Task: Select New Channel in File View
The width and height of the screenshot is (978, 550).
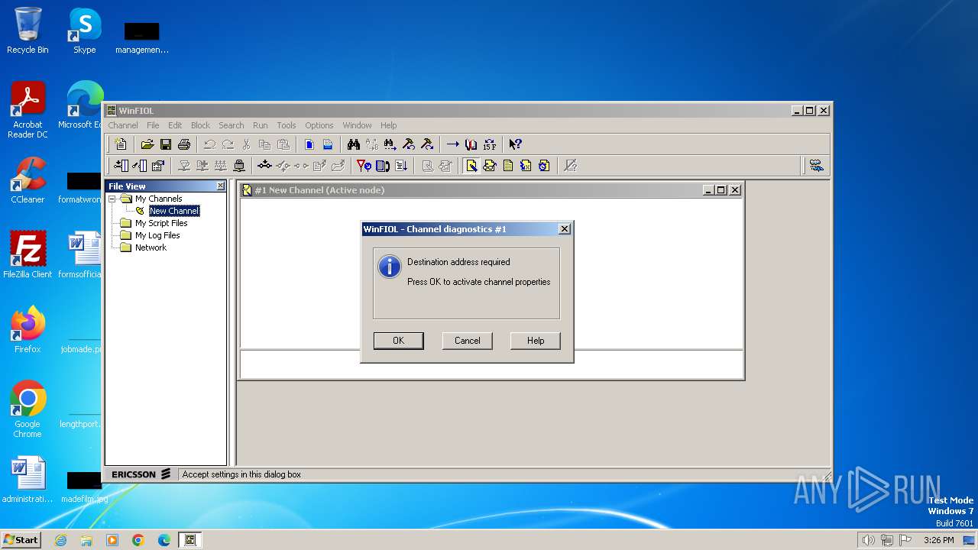Action: [174, 211]
